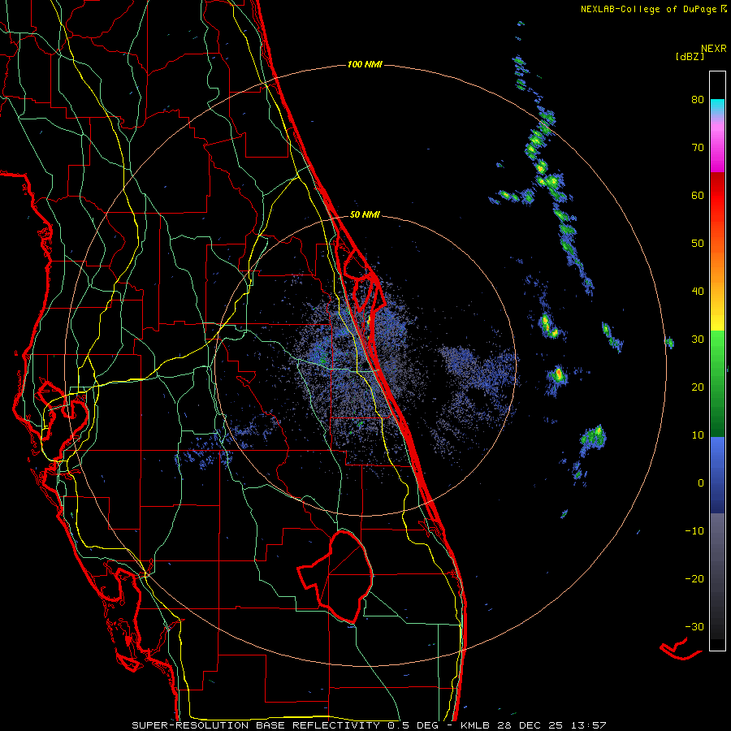Click the -30 dBZ scale value
Screen dimensions: 731x731
click(694, 626)
